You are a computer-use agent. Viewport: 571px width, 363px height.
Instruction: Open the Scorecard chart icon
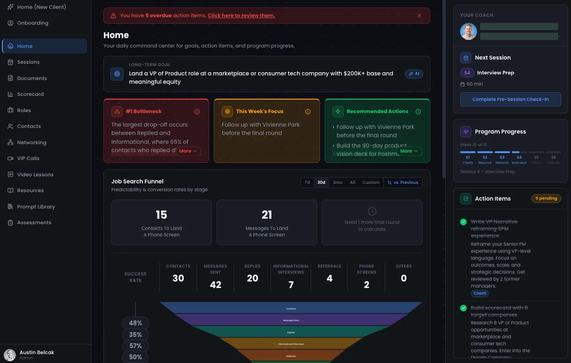[x=11, y=94]
